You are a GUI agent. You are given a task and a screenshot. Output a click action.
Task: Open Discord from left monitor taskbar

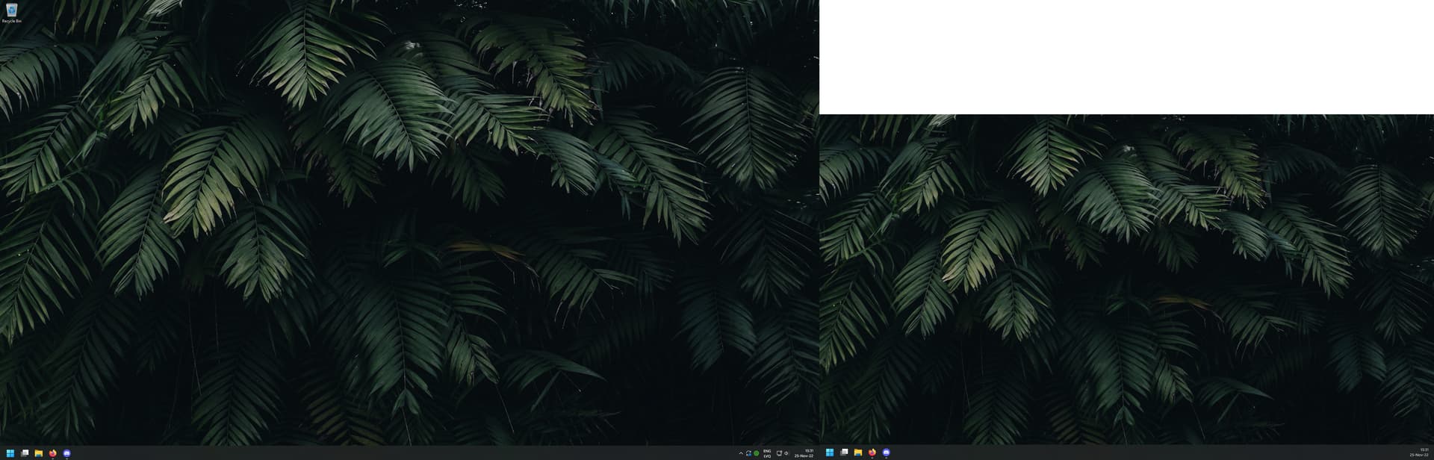pos(67,453)
